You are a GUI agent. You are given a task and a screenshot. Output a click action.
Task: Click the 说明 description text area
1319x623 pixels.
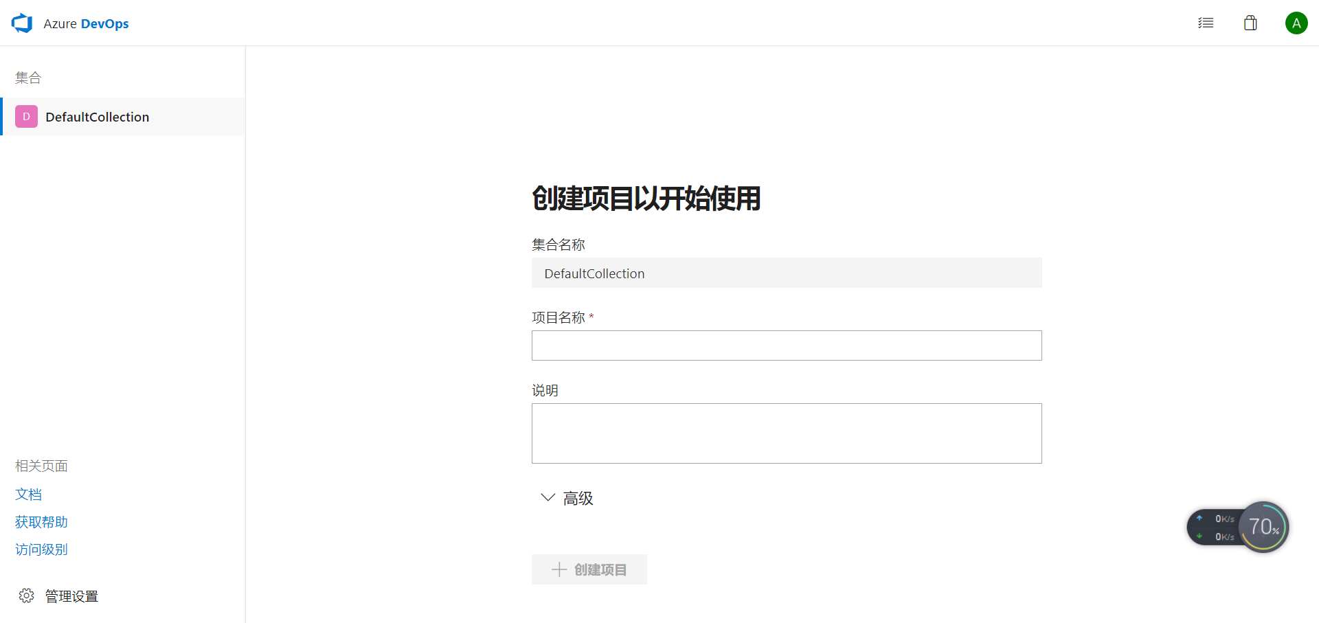pos(786,433)
